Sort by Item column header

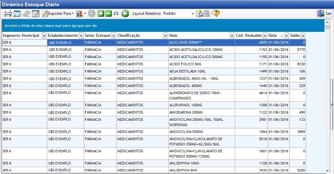(x=173, y=35)
